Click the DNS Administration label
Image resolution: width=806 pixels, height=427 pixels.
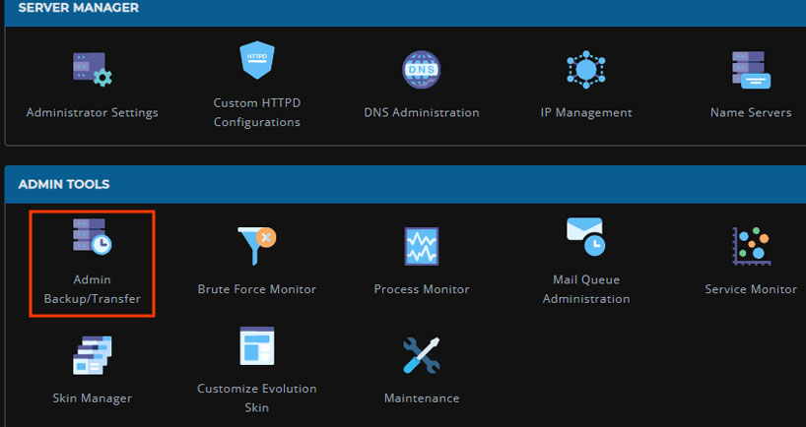point(422,112)
